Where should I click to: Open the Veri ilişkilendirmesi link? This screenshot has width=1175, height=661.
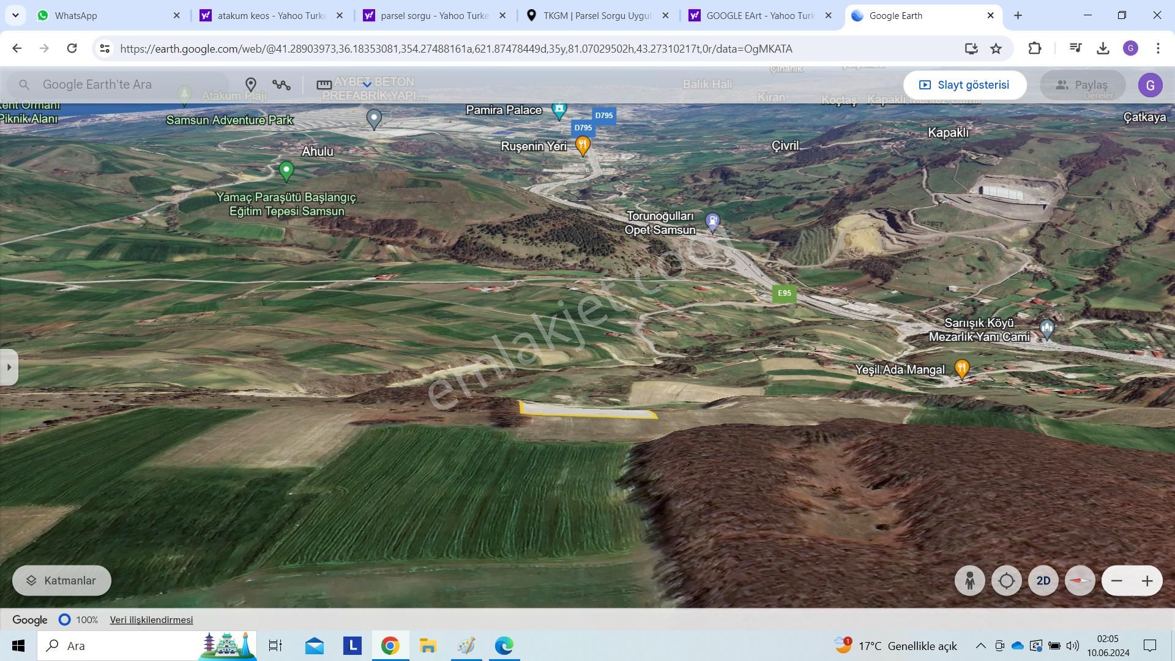point(151,620)
